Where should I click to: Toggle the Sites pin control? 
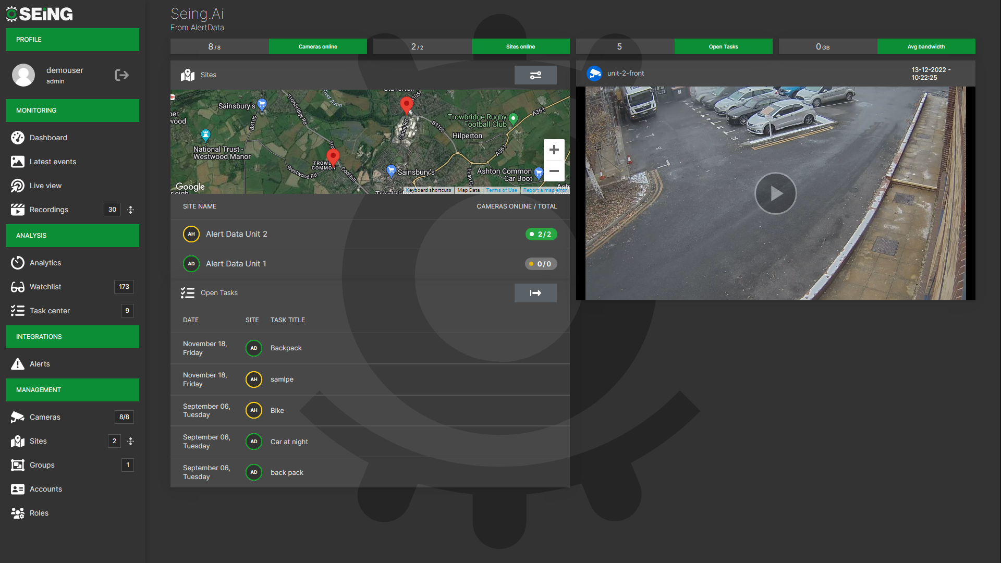(x=131, y=441)
